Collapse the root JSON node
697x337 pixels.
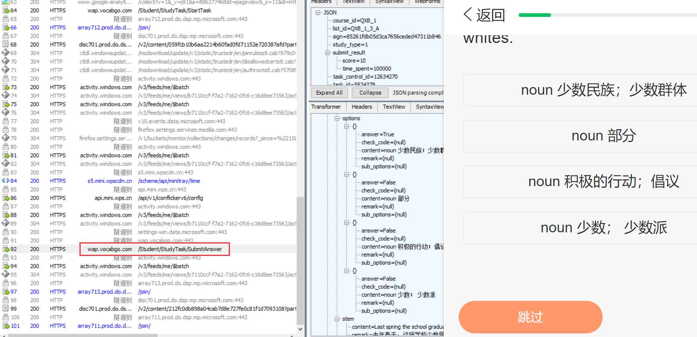click(x=318, y=12)
